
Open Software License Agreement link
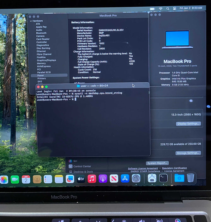(x=143, y=168)
